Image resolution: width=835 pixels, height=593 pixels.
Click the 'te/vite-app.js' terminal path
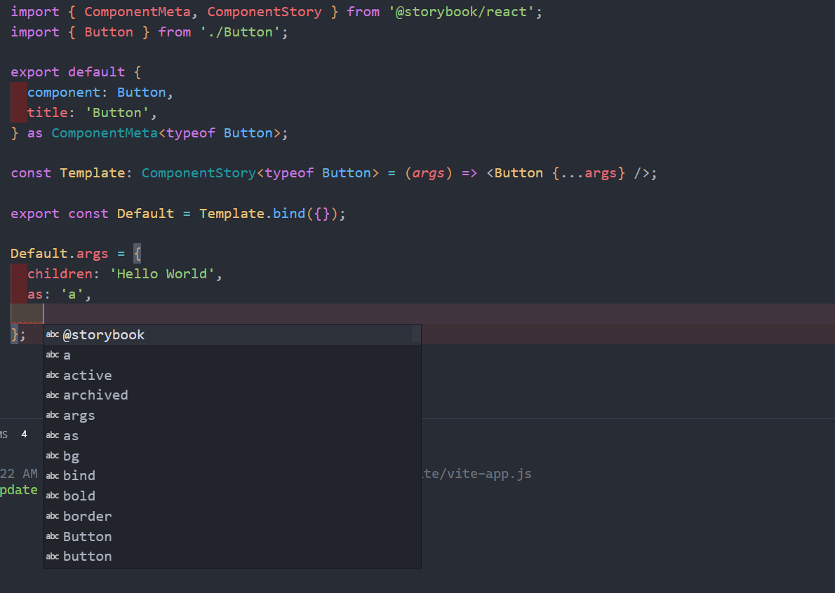point(477,473)
